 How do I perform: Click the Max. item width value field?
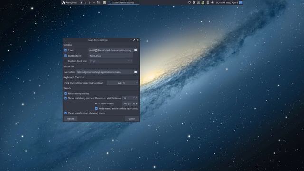pyautogui.click(x=128, y=104)
